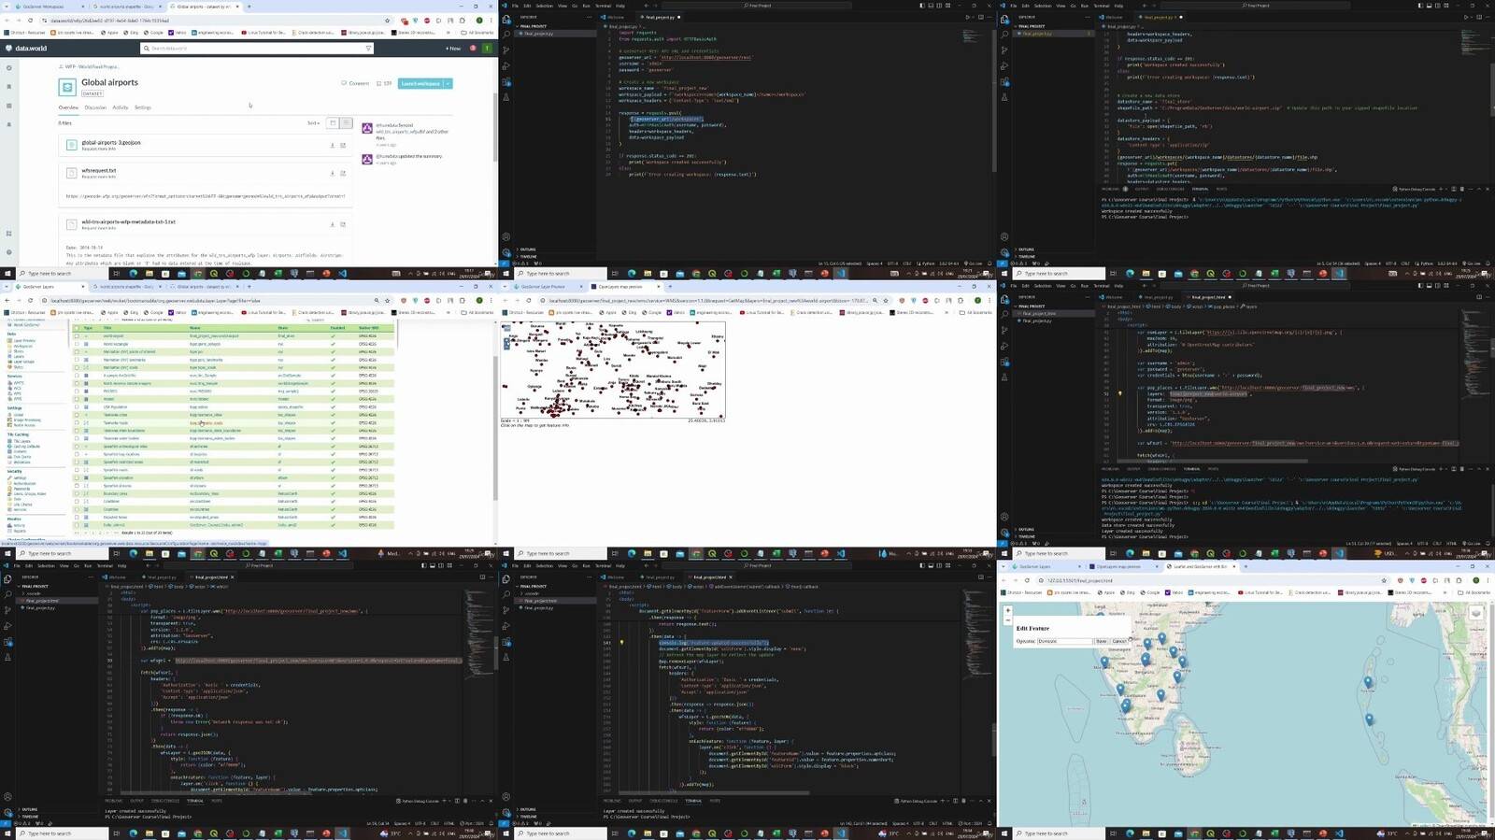Click the Launch workspace button

pyautogui.click(x=420, y=83)
